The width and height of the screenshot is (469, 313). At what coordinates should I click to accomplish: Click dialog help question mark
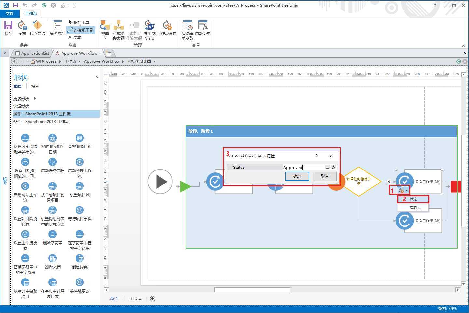pyautogui.click(x=316, y=156)
